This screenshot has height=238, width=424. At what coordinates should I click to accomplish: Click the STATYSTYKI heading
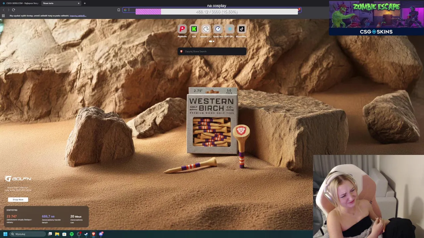12,210
